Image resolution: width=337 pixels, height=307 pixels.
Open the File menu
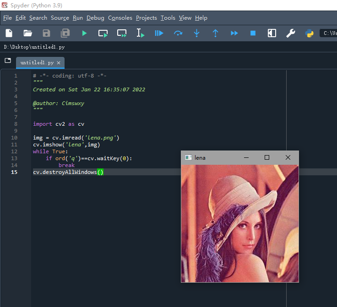(x=7, y=18)
